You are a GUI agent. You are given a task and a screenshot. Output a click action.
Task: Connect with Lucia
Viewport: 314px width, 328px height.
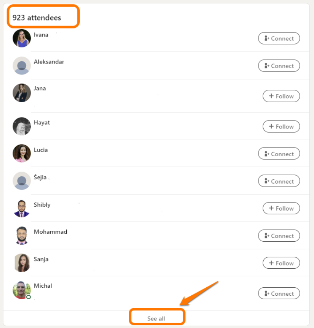pos(279,154)
